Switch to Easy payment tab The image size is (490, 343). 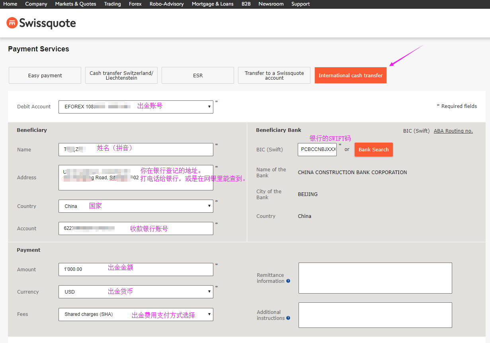[45, 75]
